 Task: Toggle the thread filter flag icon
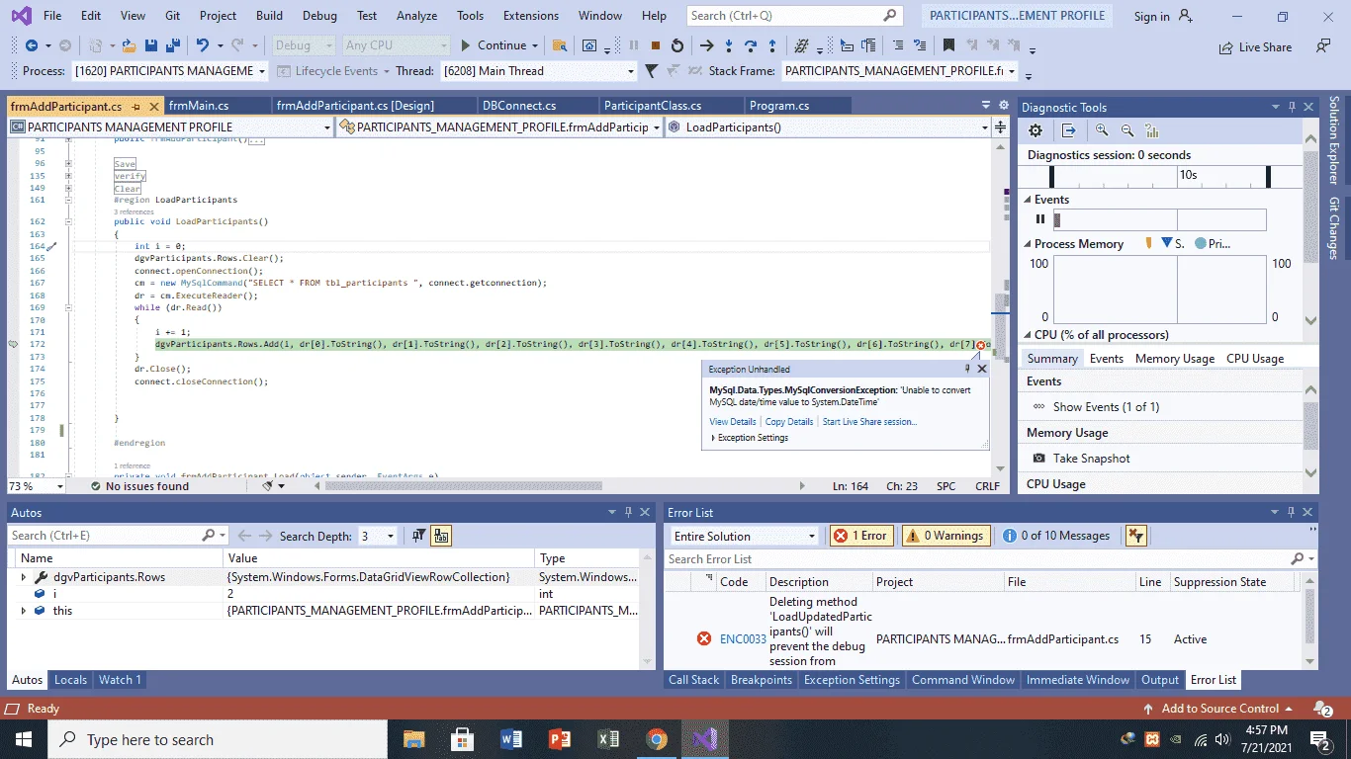point(651,71)
